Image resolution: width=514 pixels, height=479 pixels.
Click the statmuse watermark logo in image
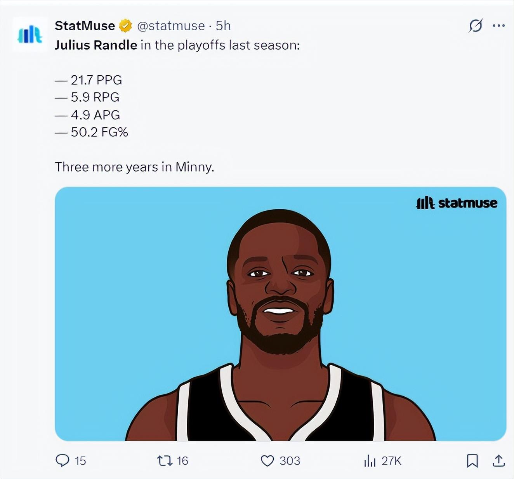(457, 203)
